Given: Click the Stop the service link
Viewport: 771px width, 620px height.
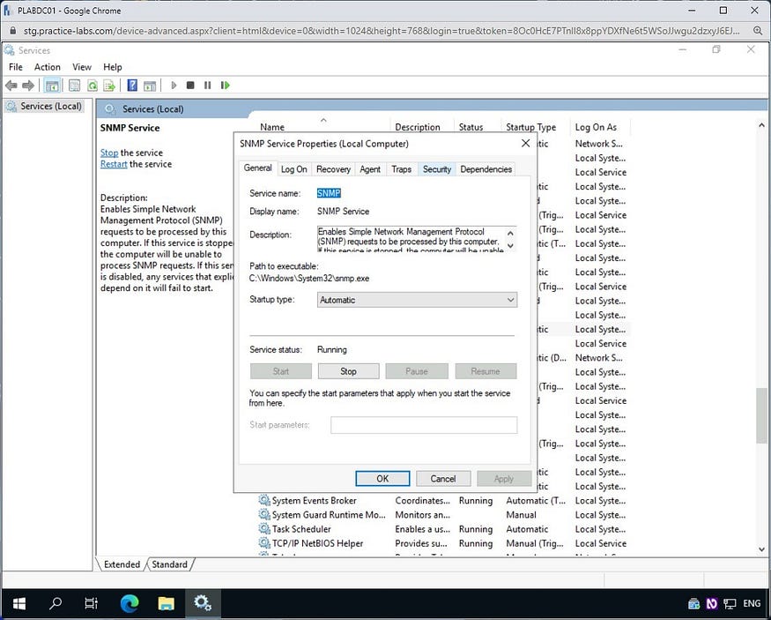Looking at the screenshot, I should tap(109, 153).
